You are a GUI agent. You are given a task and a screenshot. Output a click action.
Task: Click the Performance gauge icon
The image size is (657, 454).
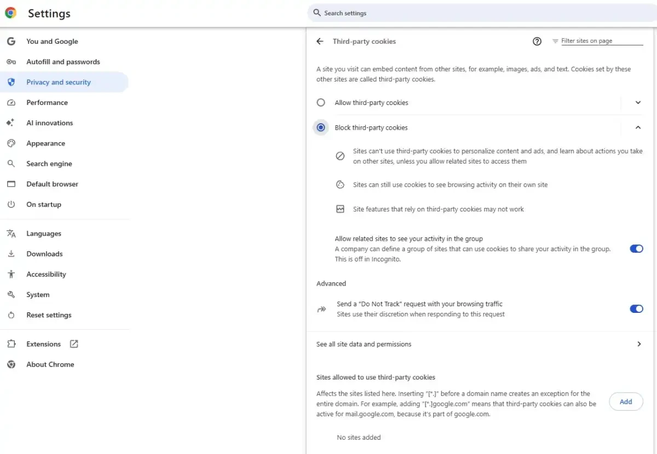[x=11, y=103]
